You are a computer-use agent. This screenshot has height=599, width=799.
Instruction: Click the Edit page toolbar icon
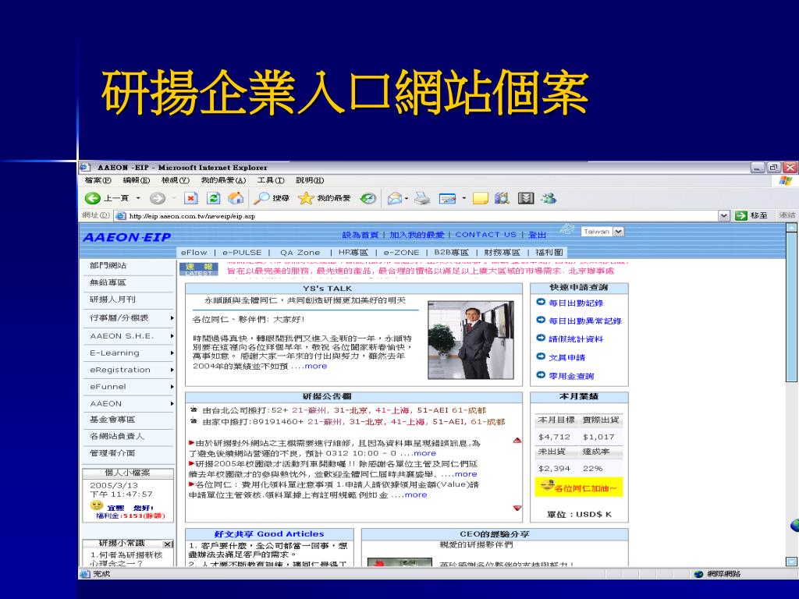(x=447, y=198)
